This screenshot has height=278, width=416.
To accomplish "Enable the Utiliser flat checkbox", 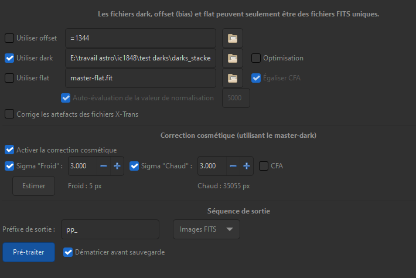I will click(9, 77).
